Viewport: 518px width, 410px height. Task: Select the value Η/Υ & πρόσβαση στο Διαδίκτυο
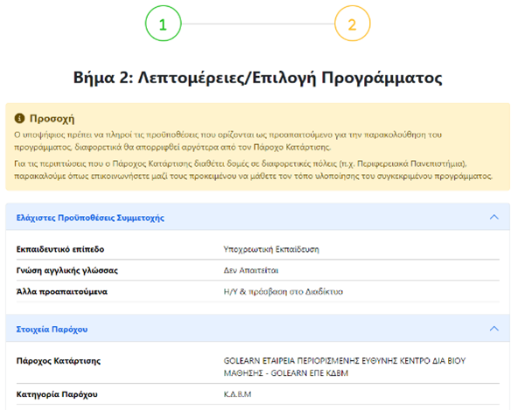pos(283,292)
